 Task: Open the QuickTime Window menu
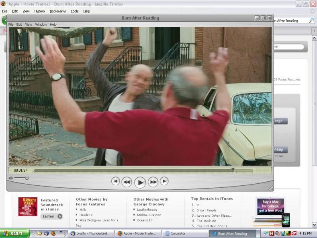(x=41, y=25)
